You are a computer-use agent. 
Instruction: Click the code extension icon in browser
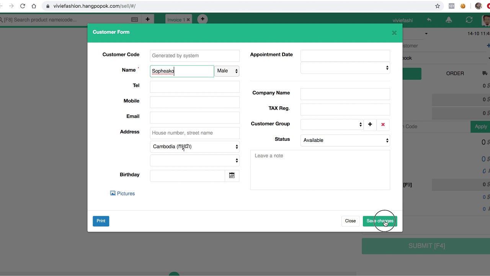(452, 6)
